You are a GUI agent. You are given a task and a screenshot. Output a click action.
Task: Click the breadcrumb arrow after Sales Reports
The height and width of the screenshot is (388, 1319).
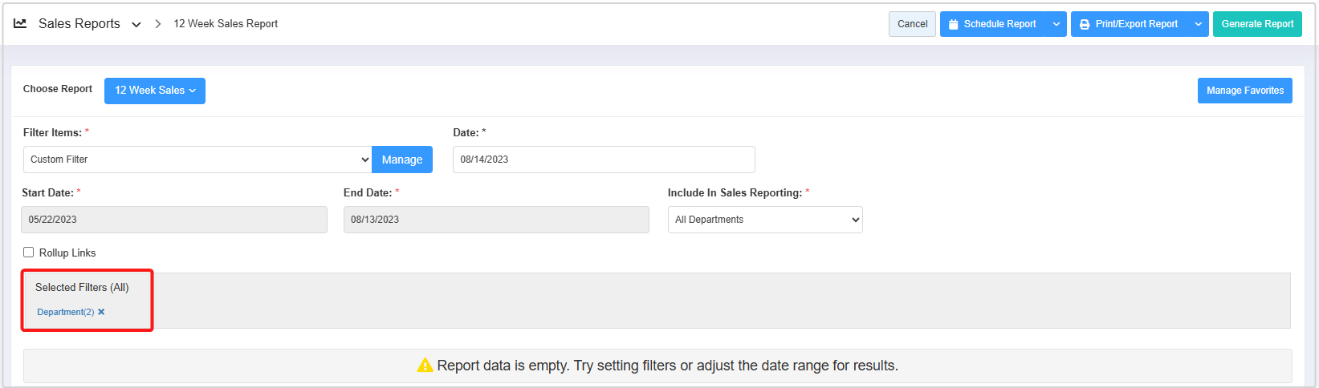tap(158, 24)
